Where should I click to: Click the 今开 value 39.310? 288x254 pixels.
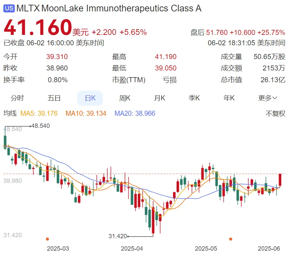click(57, 57)
